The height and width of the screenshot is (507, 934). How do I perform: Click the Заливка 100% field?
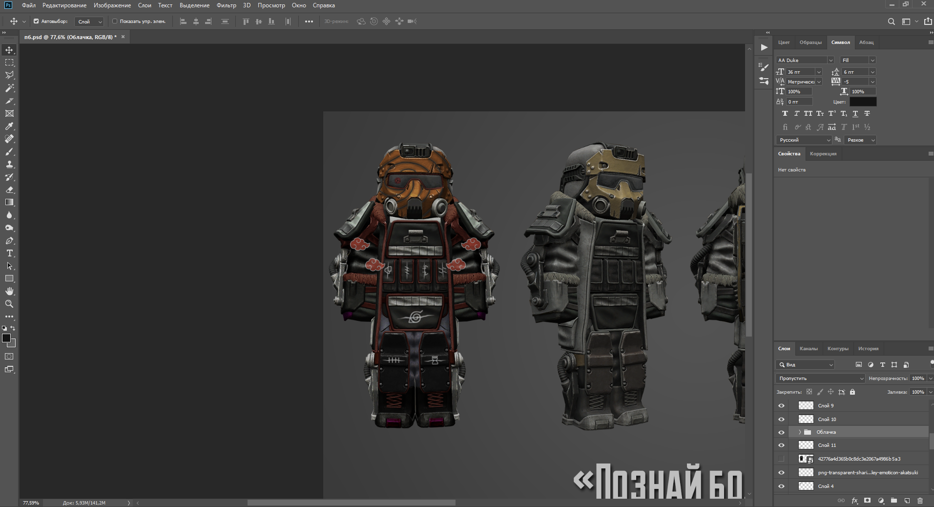(918, 392)
